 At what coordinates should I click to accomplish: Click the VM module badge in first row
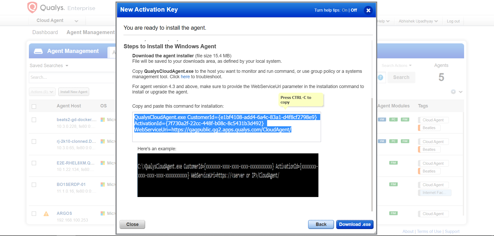click(382, 120)
